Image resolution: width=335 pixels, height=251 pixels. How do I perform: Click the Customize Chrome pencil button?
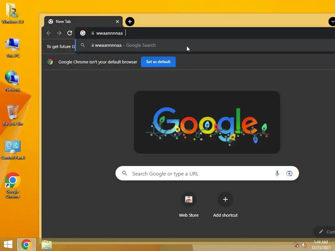pos(324,232)
